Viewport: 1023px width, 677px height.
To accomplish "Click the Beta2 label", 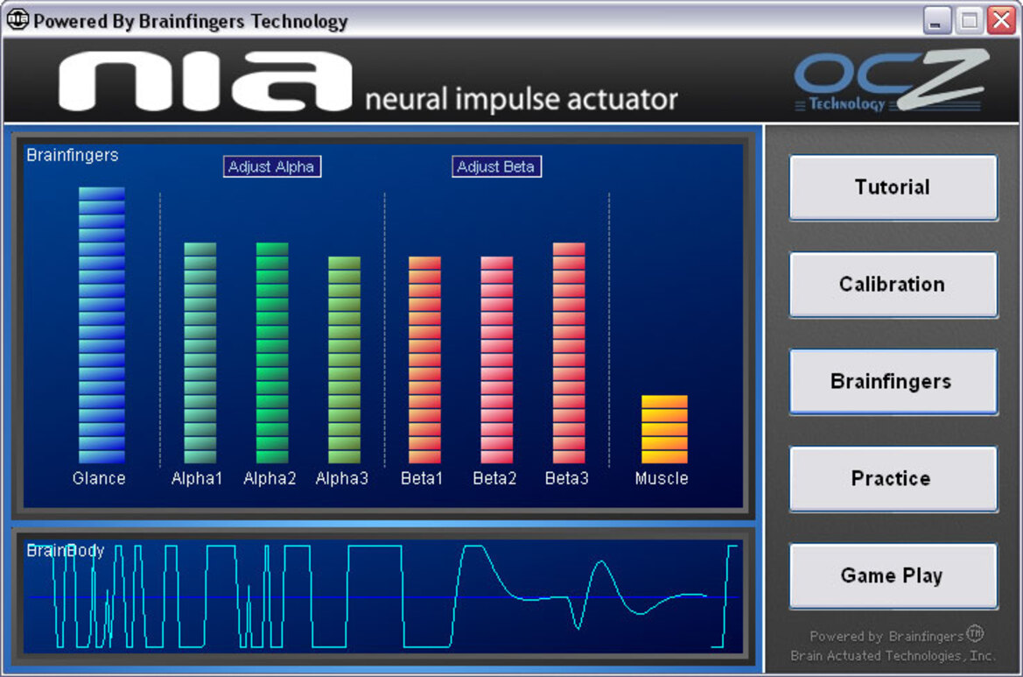I will [x=494, y=478].
